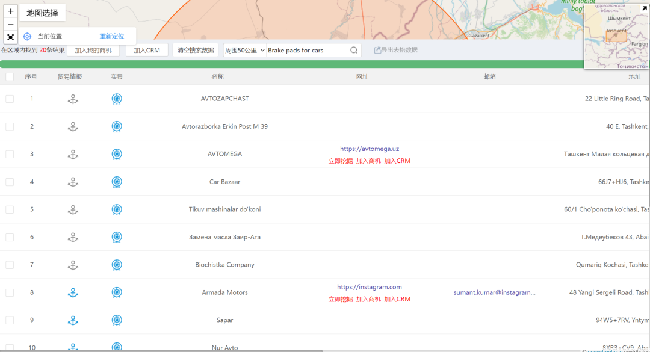650x352 pixels.
Task: Open trade intelligence anchor for Замена масла
Action: click(73, 238)
